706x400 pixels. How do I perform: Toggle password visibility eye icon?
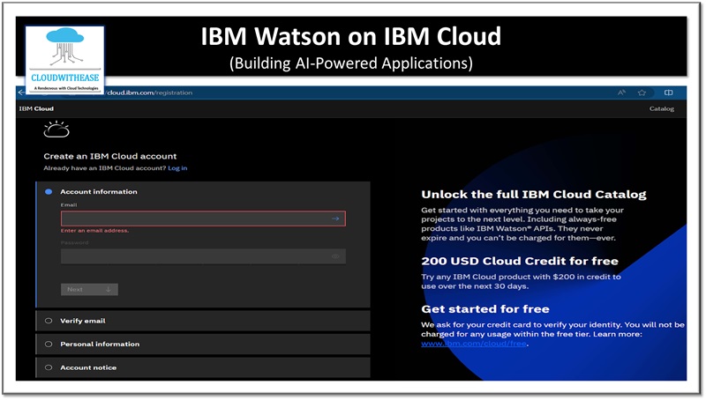tap(335, 256)
